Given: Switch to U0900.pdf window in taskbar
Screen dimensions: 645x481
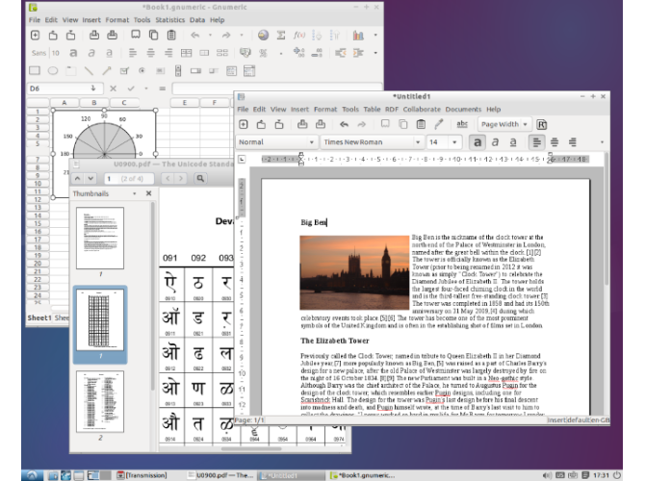Looking at the screenshot, I should [220, 475].
